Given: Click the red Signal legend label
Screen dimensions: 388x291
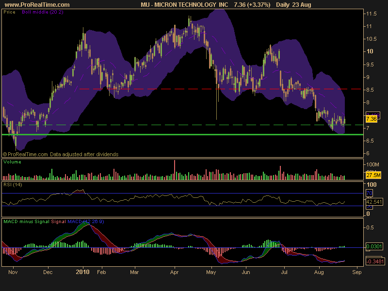Looking at the screenshot, I should point(58,222).
